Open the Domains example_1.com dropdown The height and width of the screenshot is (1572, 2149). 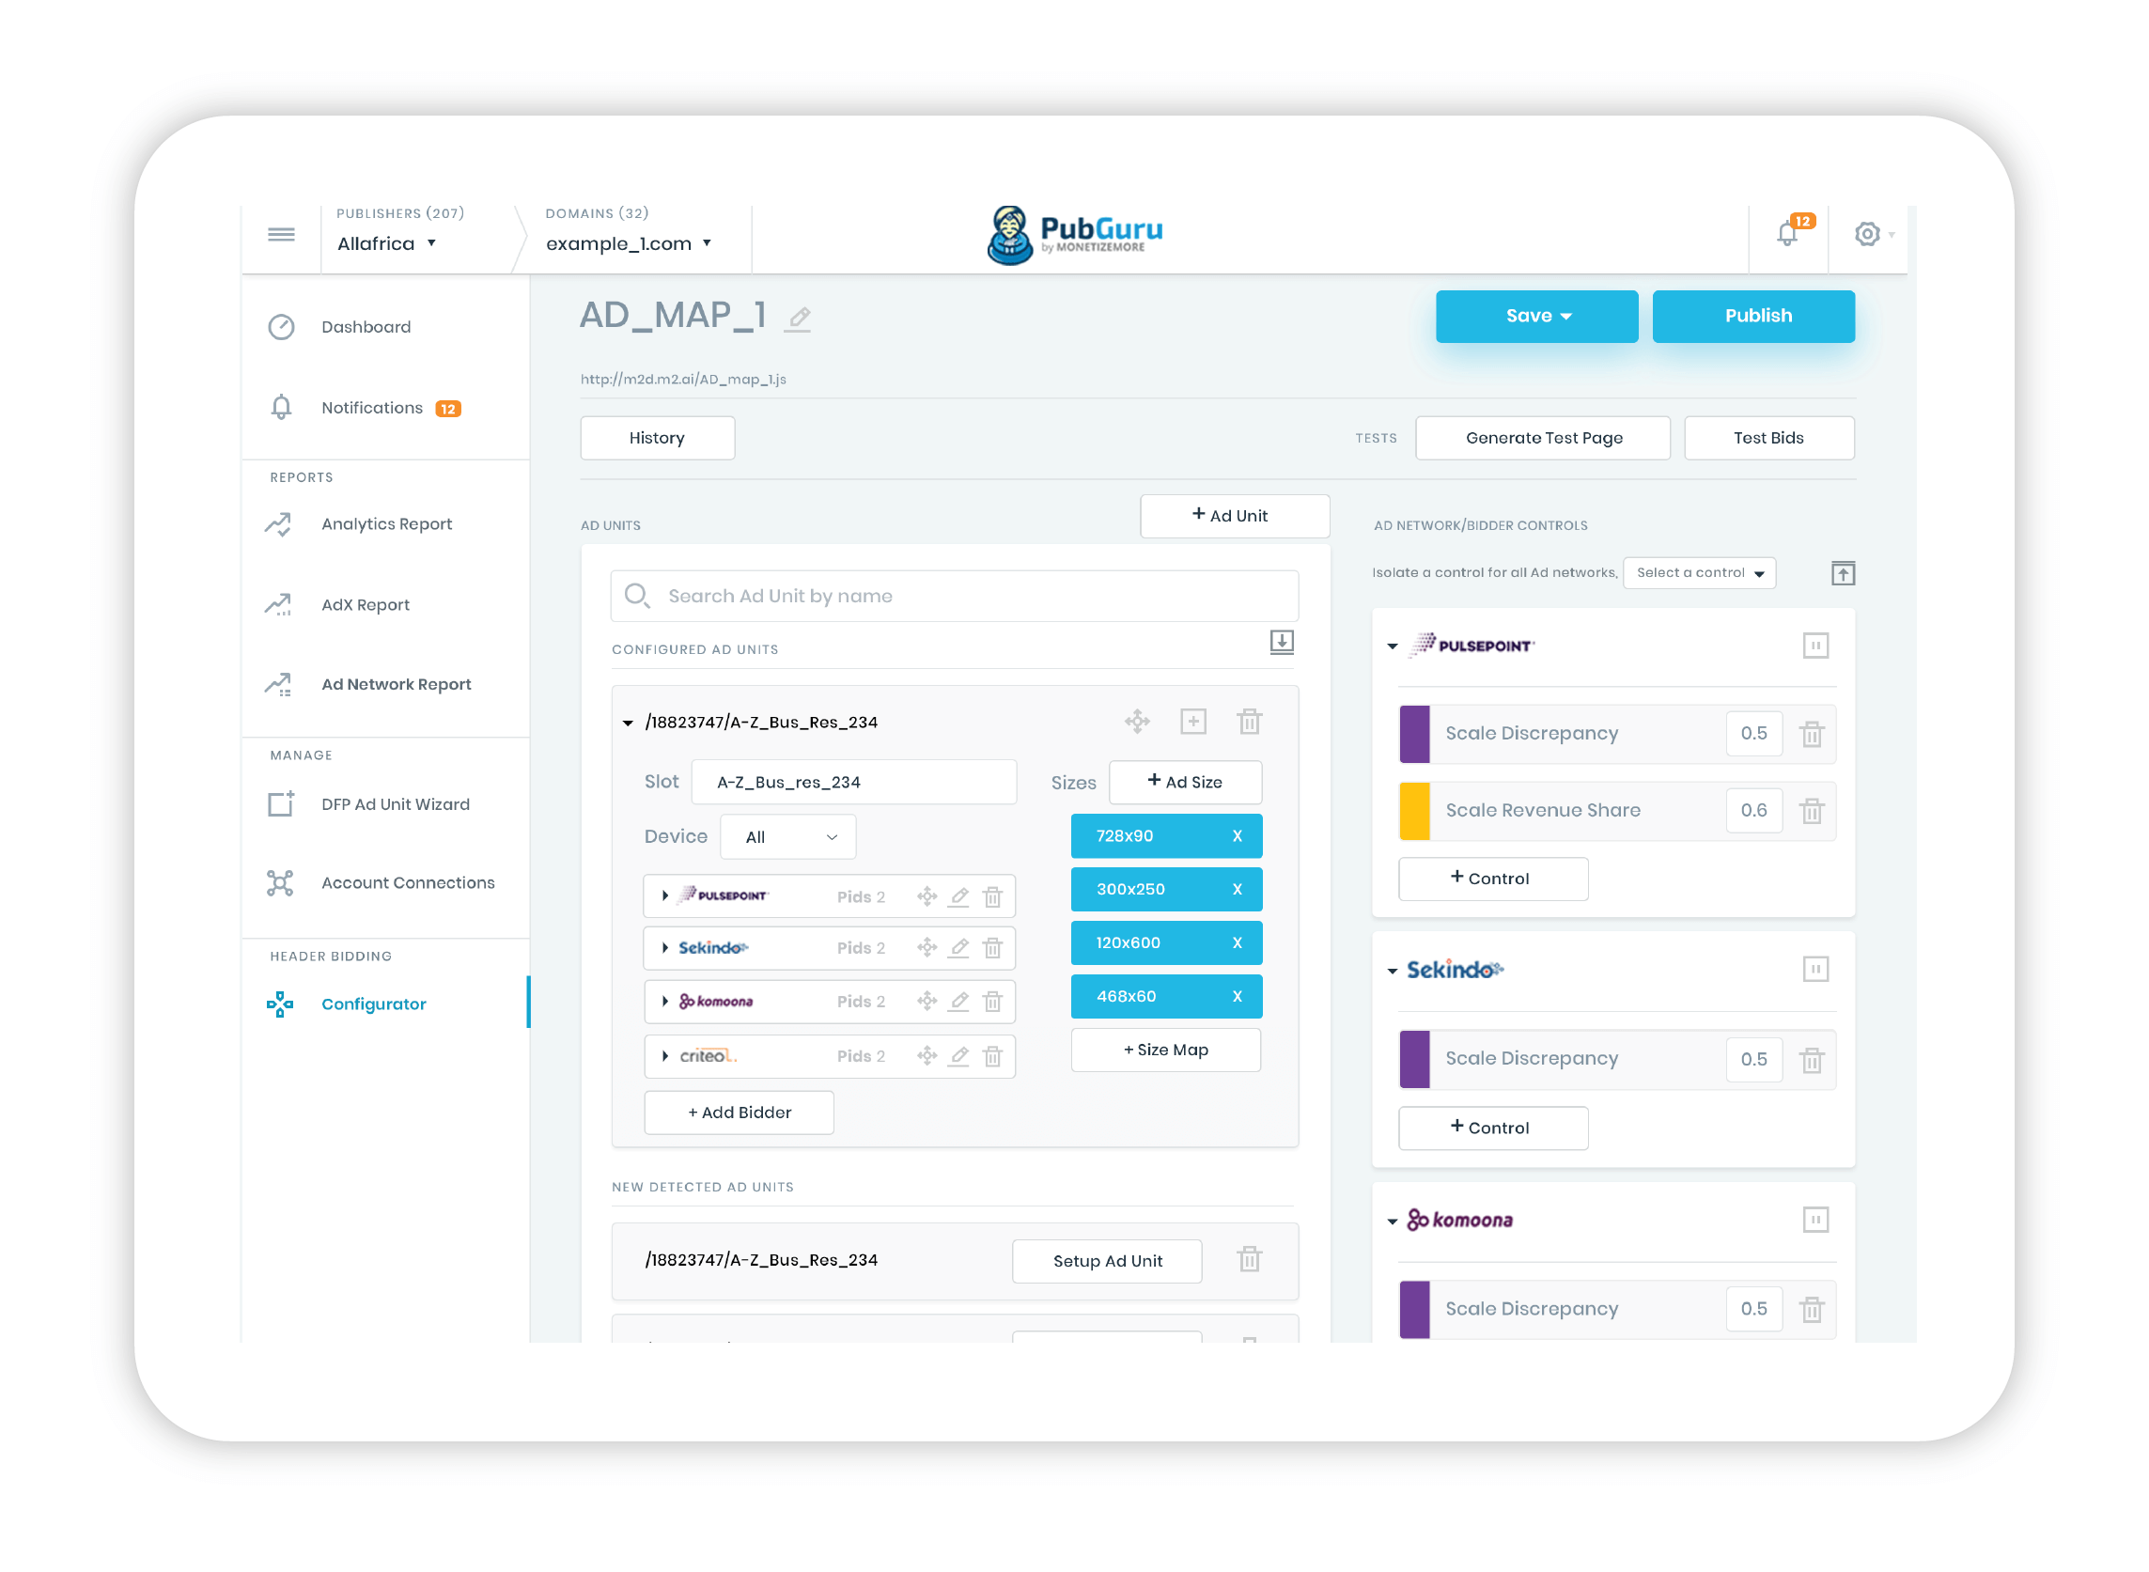[x=628, y=243]
